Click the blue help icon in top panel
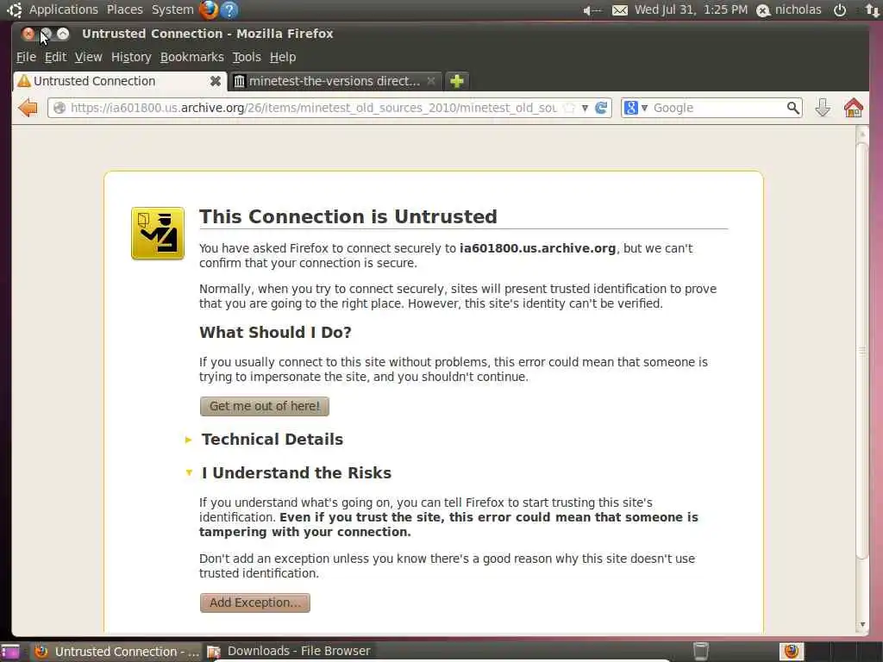 coord(229,9)
